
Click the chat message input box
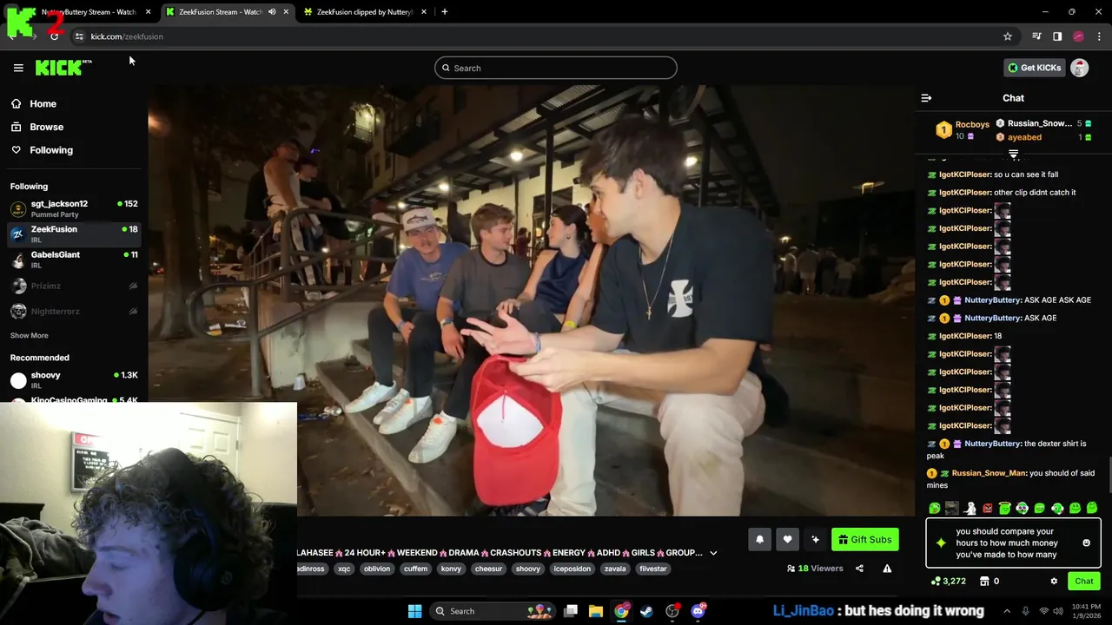click(1013, 543)
